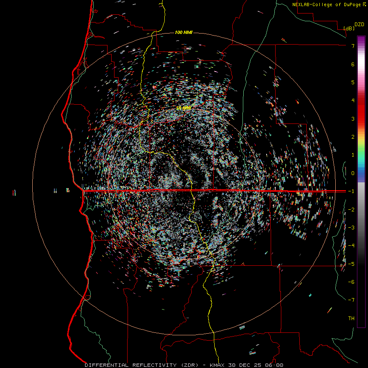Click the -2 value on the color scale

[351, 210]
